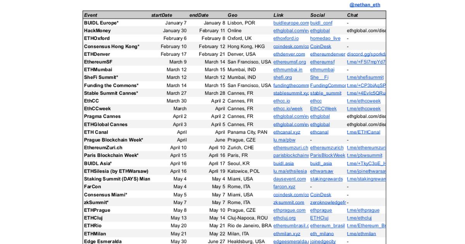Select the 'Lisbon, POR' geo cell
465x244 pixels.
[x=249, y=23]
